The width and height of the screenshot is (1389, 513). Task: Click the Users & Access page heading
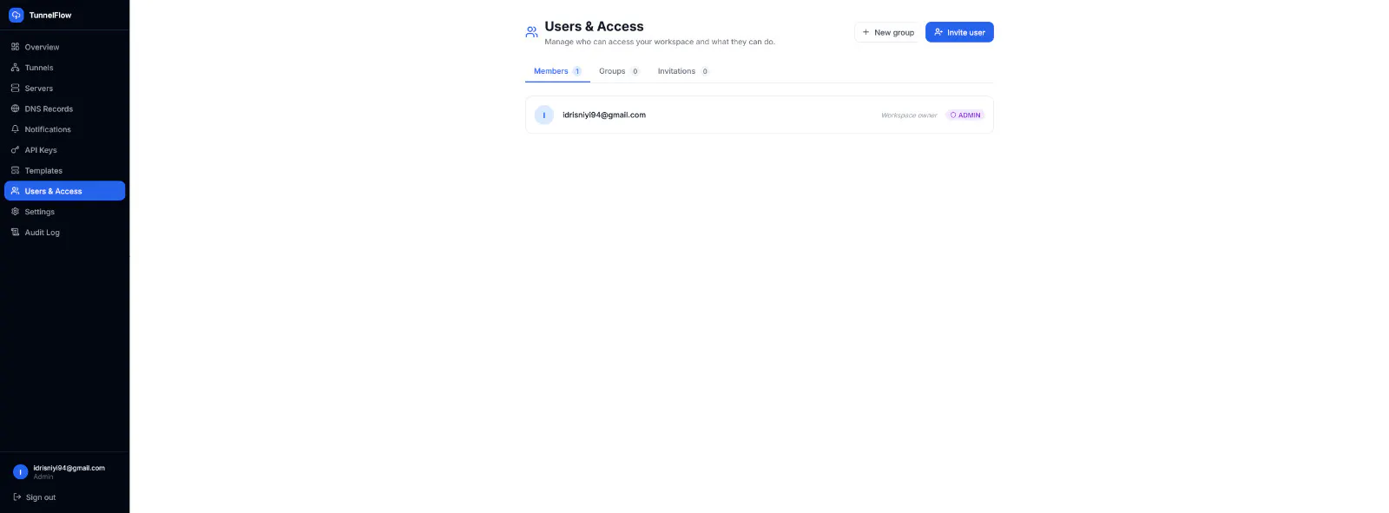tap(594, 26)
